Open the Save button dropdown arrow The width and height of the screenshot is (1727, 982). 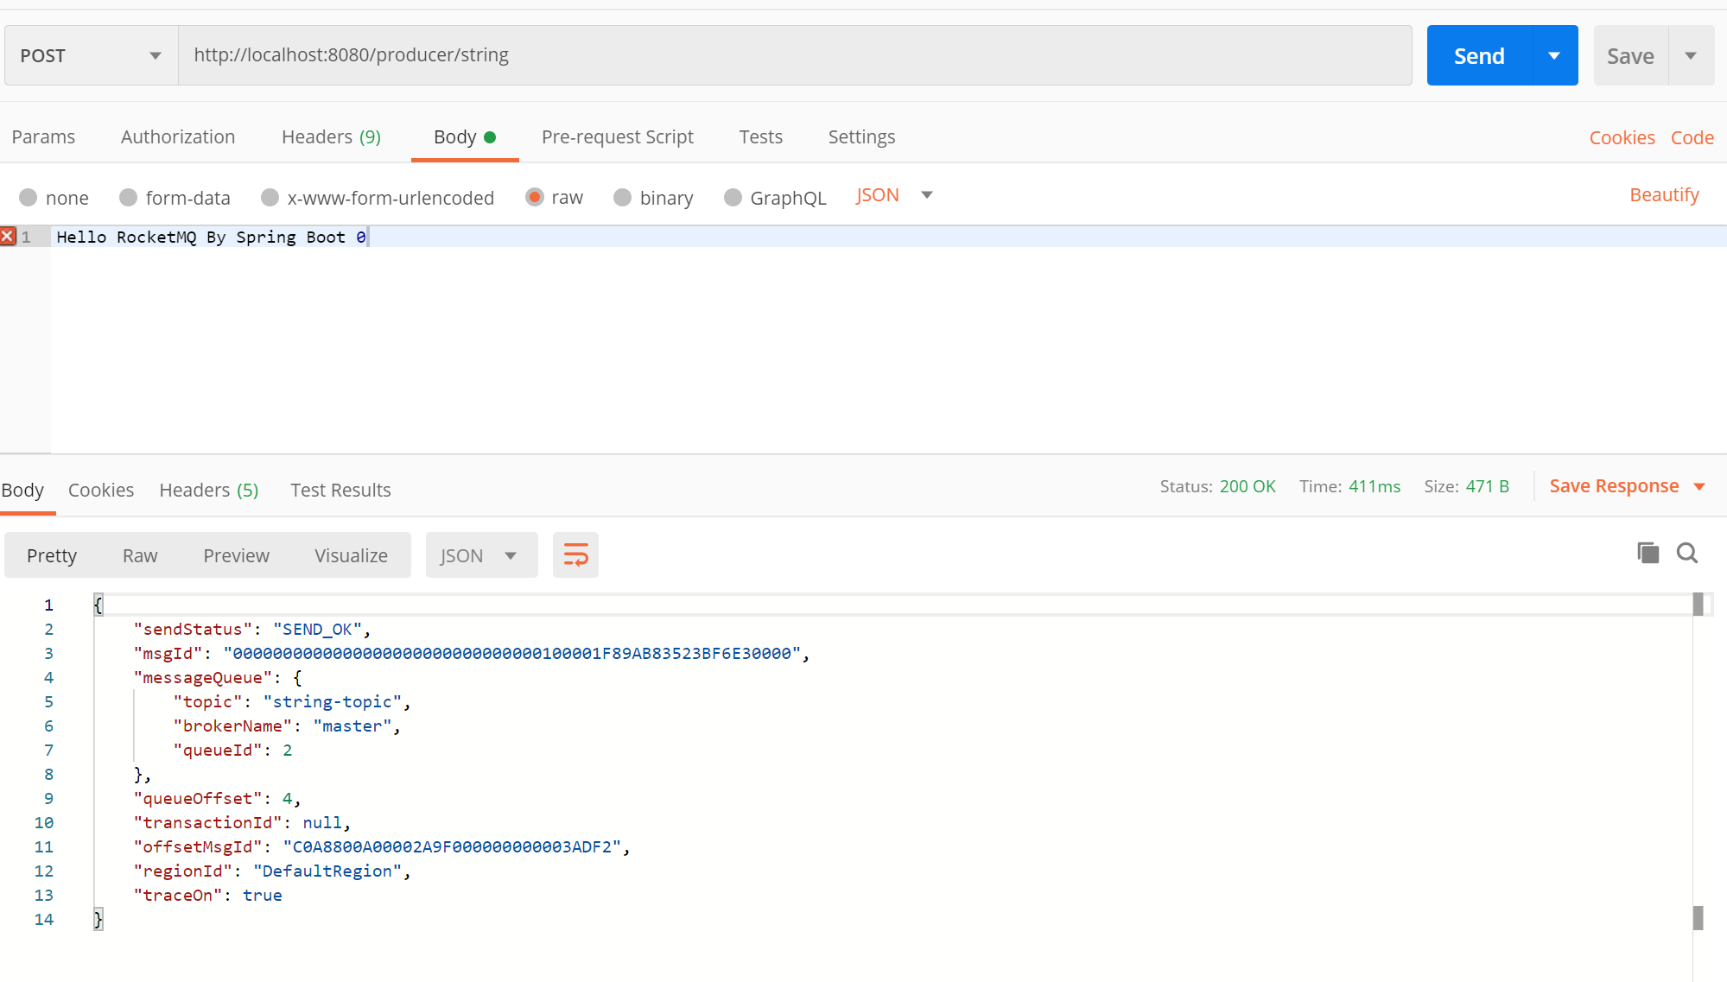click(1690, 56)
